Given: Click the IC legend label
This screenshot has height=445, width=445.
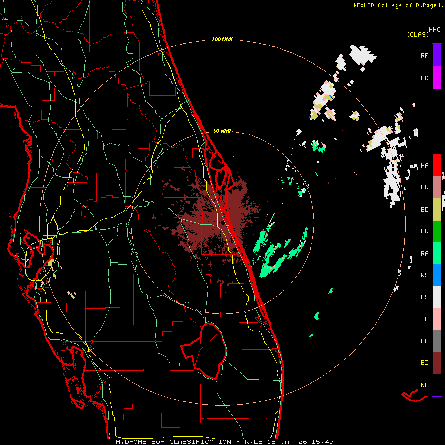Looking at the screenshot, I should tap(424, 319).
